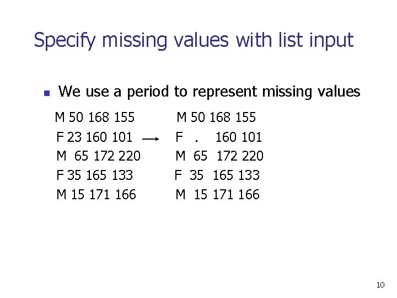The height and width of the screenshot is (298, 397).
Task: Select left row 'M 50 168 155'
Action: pos(95,118)
